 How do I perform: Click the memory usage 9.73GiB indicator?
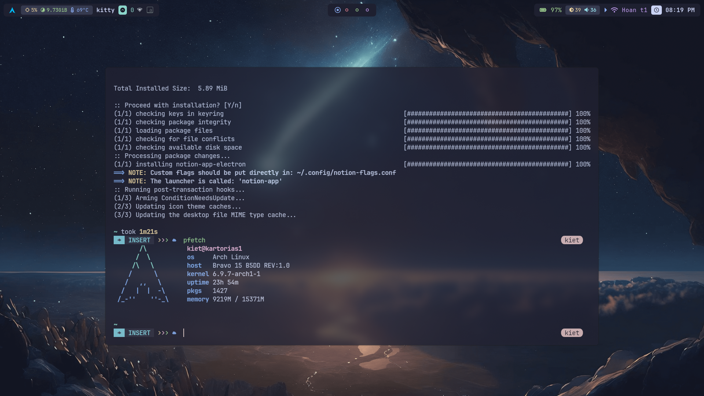(54, 10)
